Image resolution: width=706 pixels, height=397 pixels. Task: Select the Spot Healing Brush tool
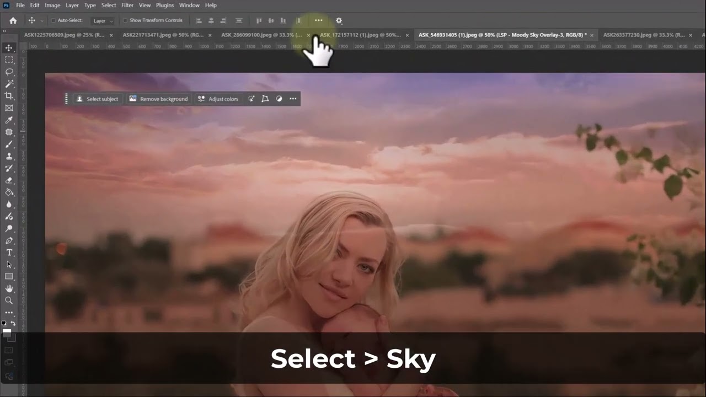9,132
